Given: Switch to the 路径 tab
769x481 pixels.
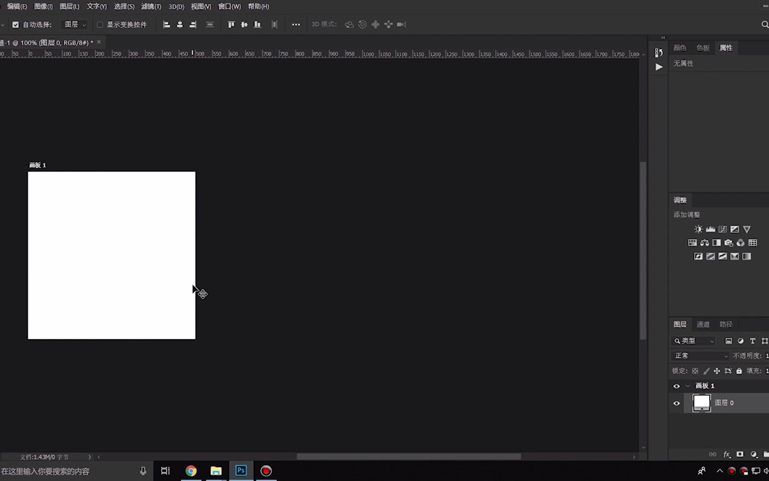Looking at the screenshot, I should click(x=726, y=324).
